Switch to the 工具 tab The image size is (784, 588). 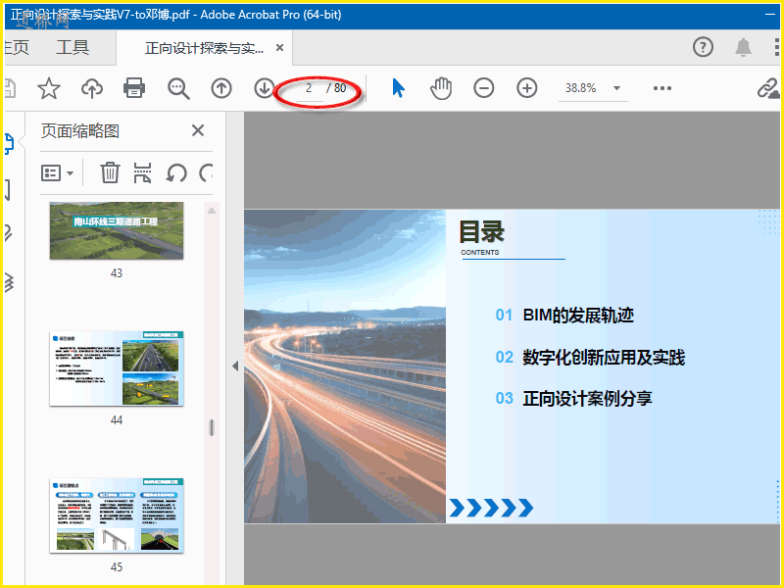coord(73,47)
